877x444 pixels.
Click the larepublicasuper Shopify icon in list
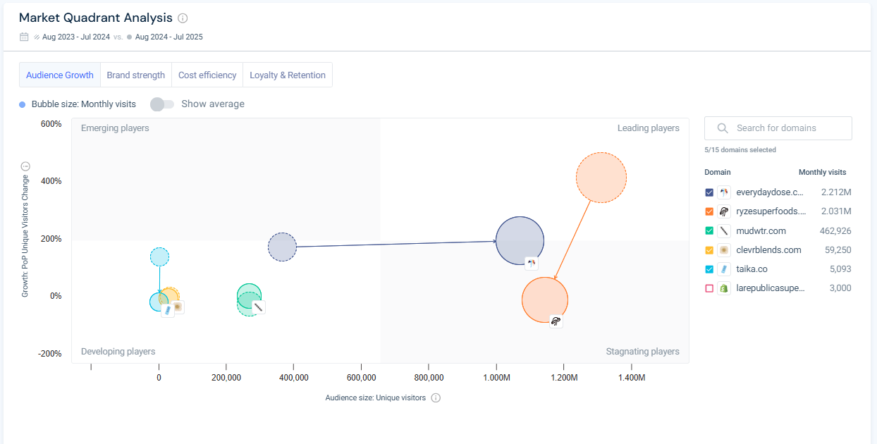tap(724, 288)
